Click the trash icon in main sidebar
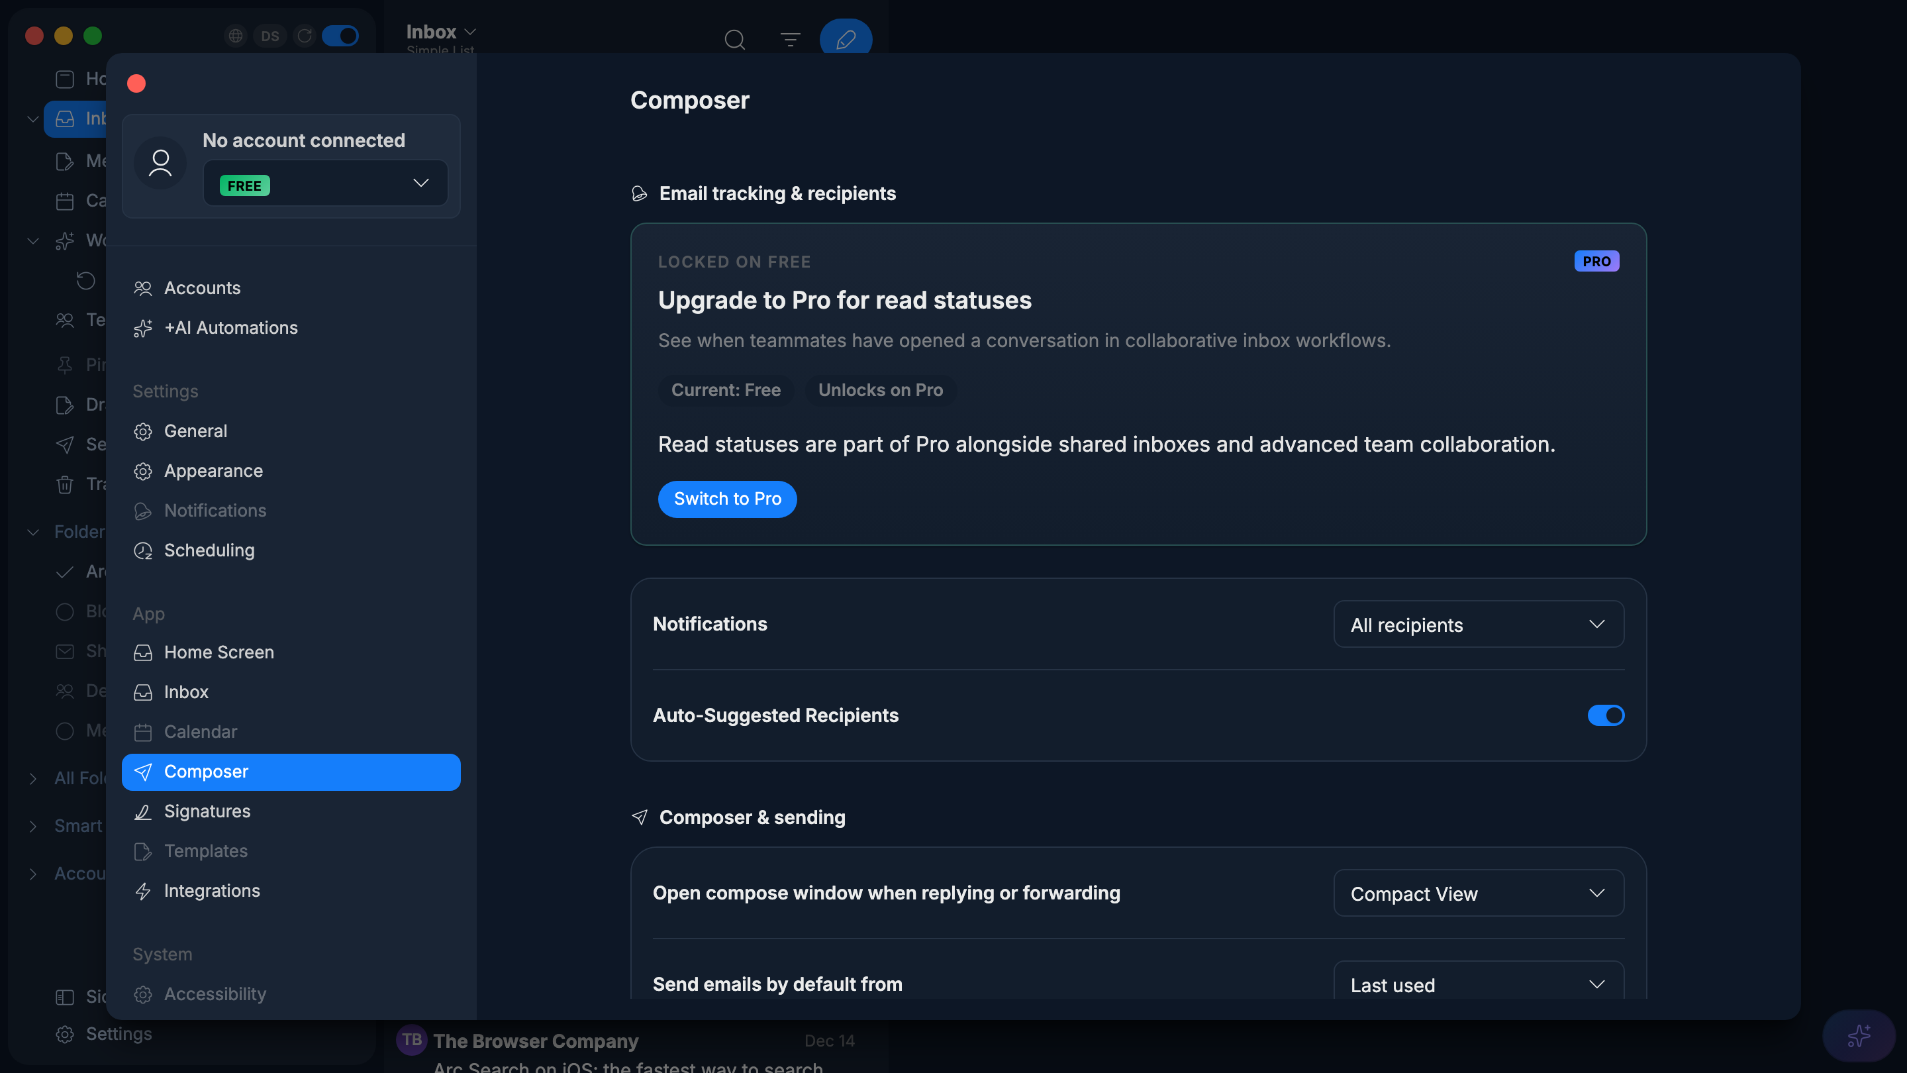Image resolution: width=1907 pixels, height=1073 pixels. 65,484
